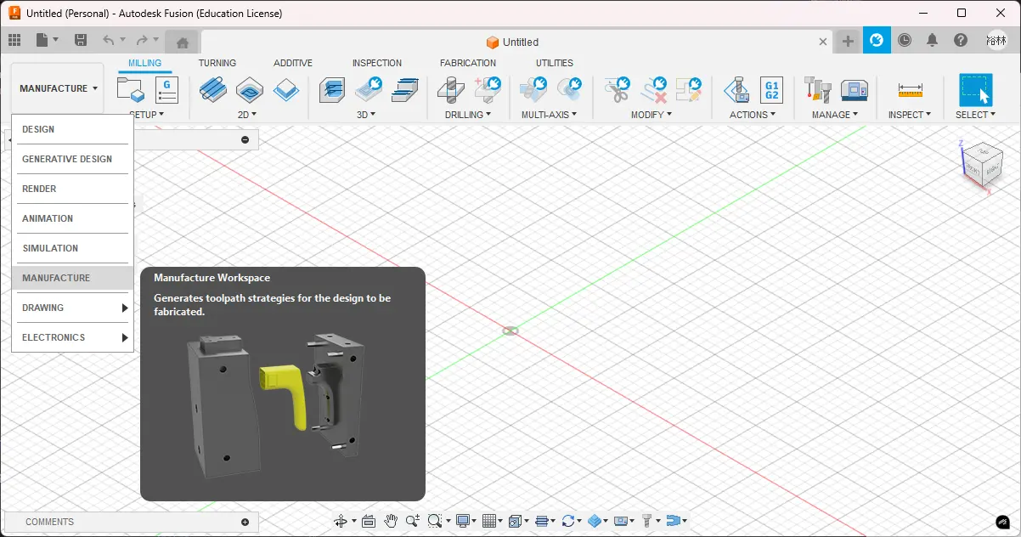Click the Extensions icon in the title bar

pyautogui.click(x=877, y=40)
